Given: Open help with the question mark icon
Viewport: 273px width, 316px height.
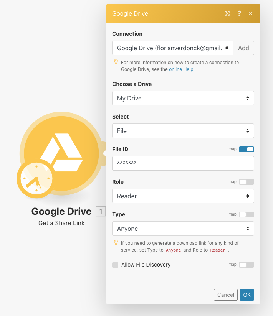Looking at the screenshot, I should point(239,13).
